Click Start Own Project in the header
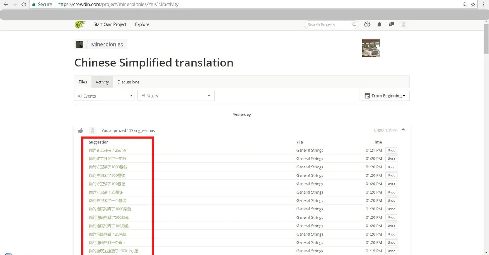The image size is (489, 255). click(110, 24)
